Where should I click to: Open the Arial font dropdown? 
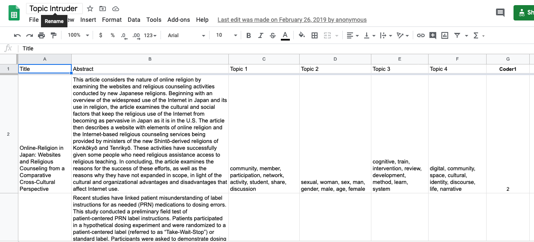[187, 35]
